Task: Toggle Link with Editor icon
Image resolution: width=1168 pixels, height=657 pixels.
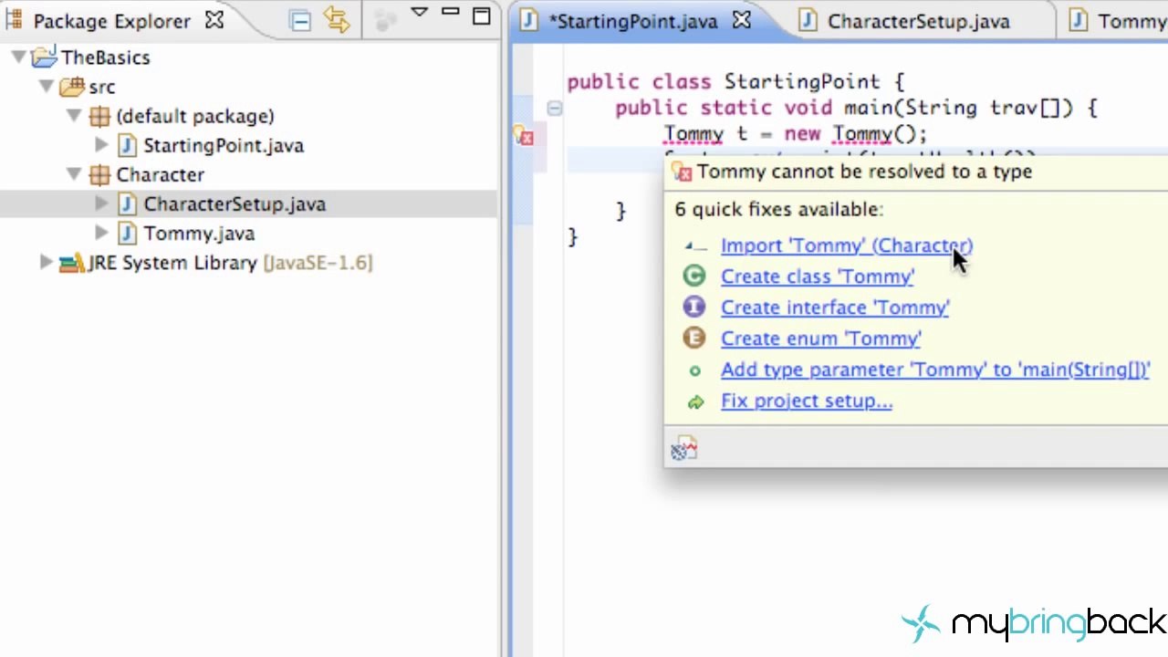Action: 337,20
